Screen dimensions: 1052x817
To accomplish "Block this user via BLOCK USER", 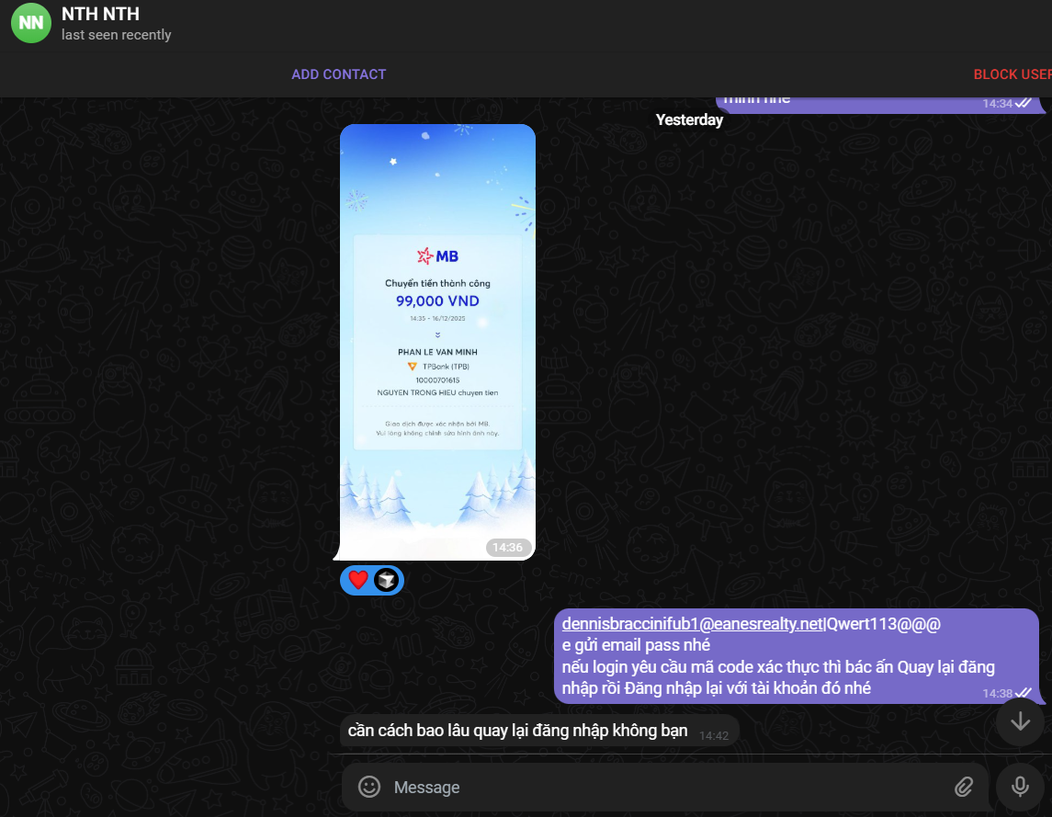I will [x=1012, y=74].
